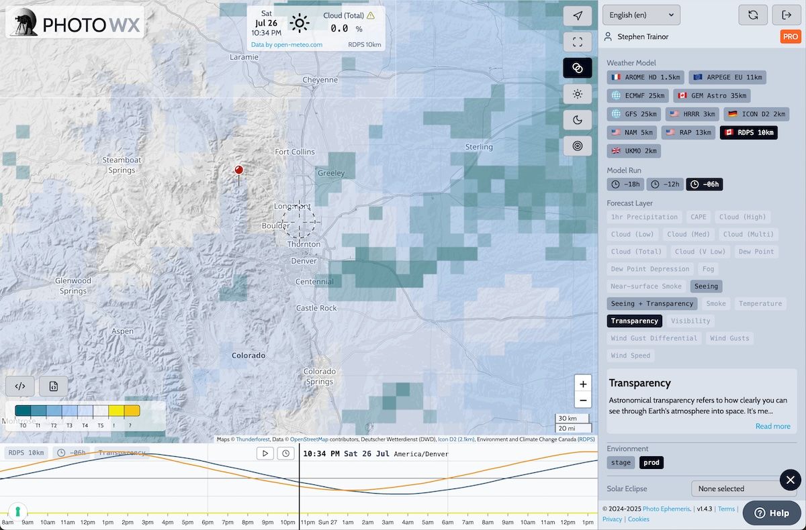806x530 pixels.
Task: Toggle the sun layer map button
Action: click(x=578, y=94)
